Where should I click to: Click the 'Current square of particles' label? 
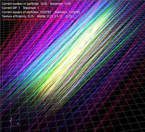[20, 12]
